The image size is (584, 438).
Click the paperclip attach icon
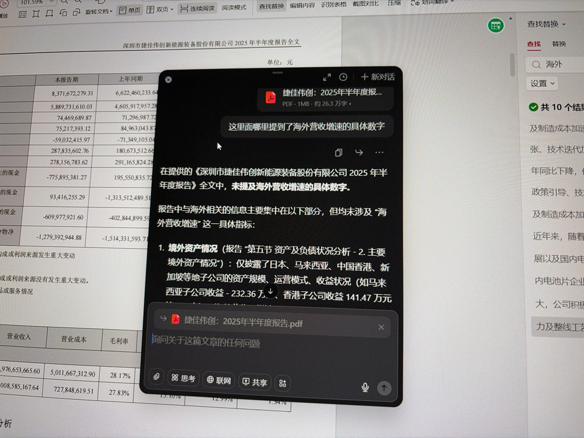[x=157, y=377]
